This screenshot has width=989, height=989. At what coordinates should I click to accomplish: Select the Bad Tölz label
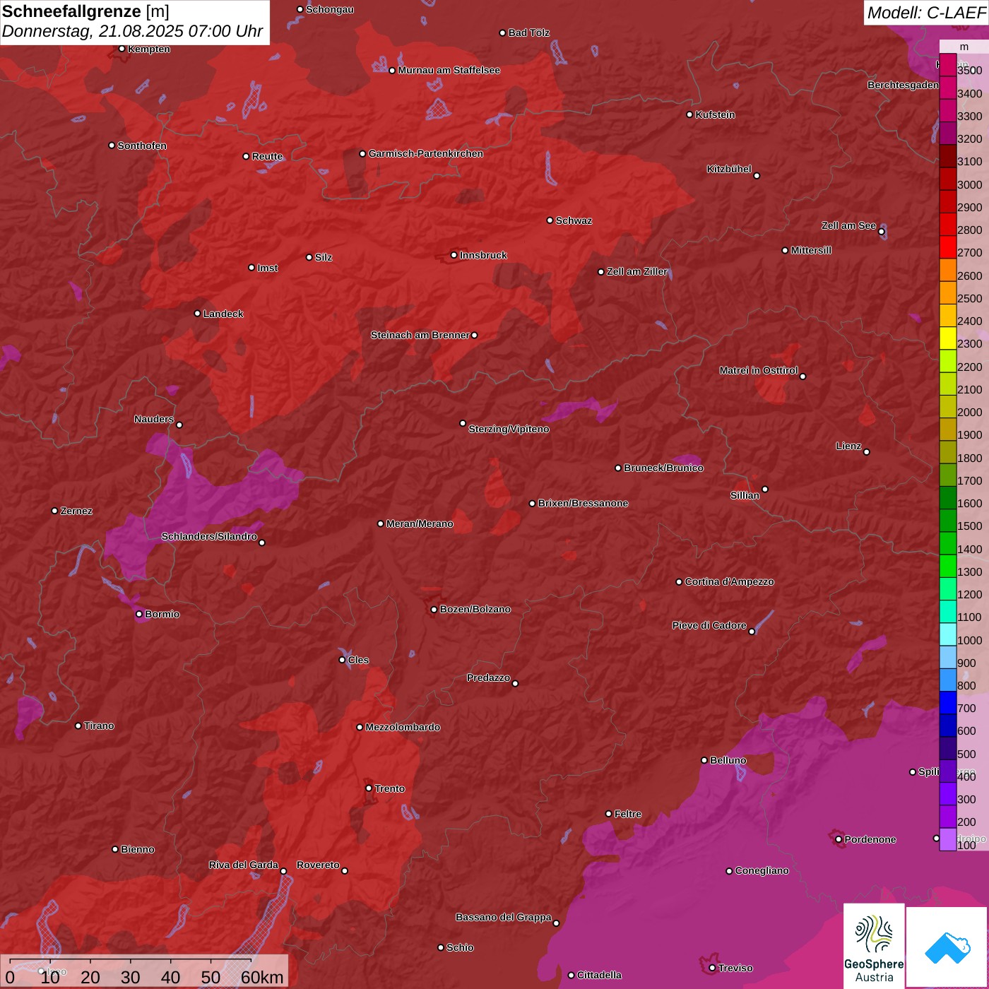(529, 33)
